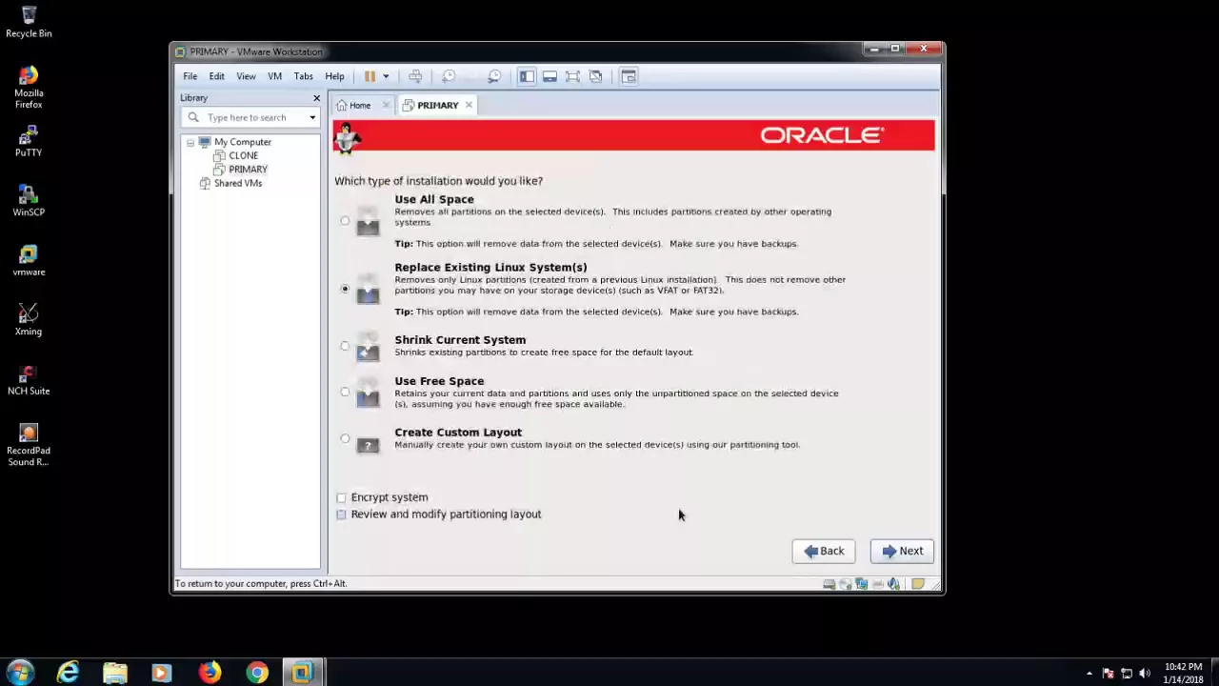Open the View menu
Viewport: 1219px width, 686px height.
coord(246,76)
